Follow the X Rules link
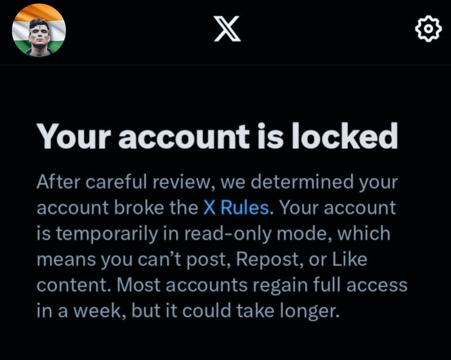 point(236,207)
